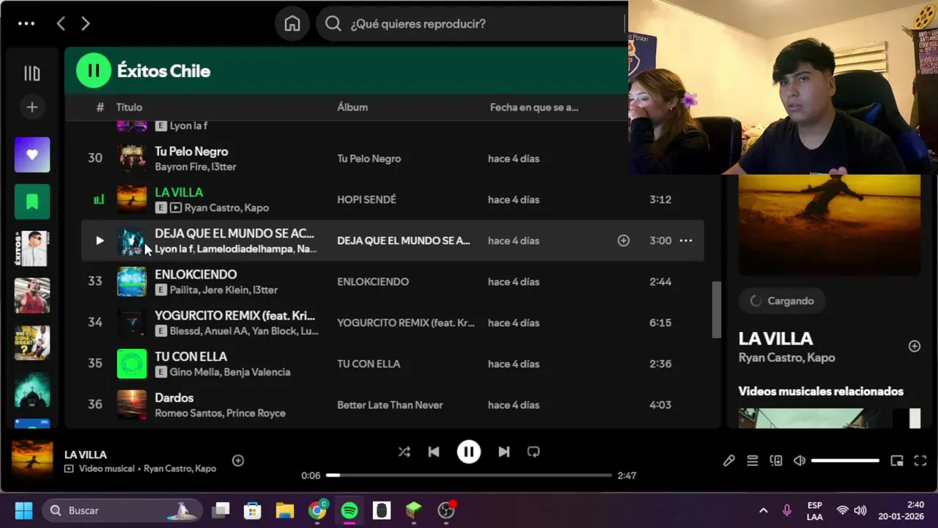This screenshot has height=528, width=938.
Task: Sort by the Título column header
Action: pos(129,107)
